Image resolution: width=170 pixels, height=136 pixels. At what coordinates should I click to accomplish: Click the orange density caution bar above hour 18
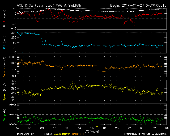tap(100, 126)
